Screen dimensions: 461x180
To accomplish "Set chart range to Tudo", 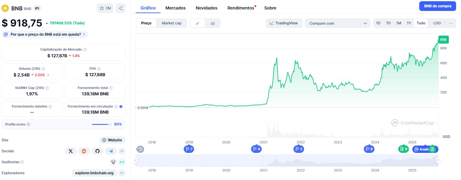I will (x=421, y=23).
